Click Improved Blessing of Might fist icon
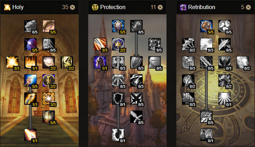This screenshot has height=147, width=255. click(x=206, y=26)
